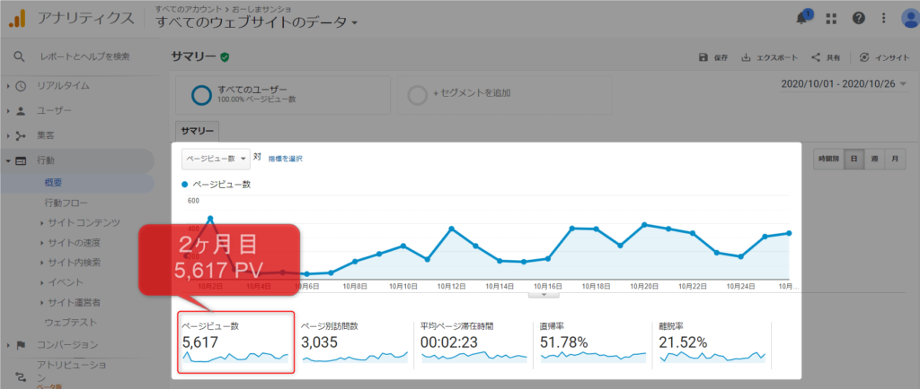Viewport: 920px width, 389px height.
Task: Select the サマリー tab
Action: click(x=199, y=130)
